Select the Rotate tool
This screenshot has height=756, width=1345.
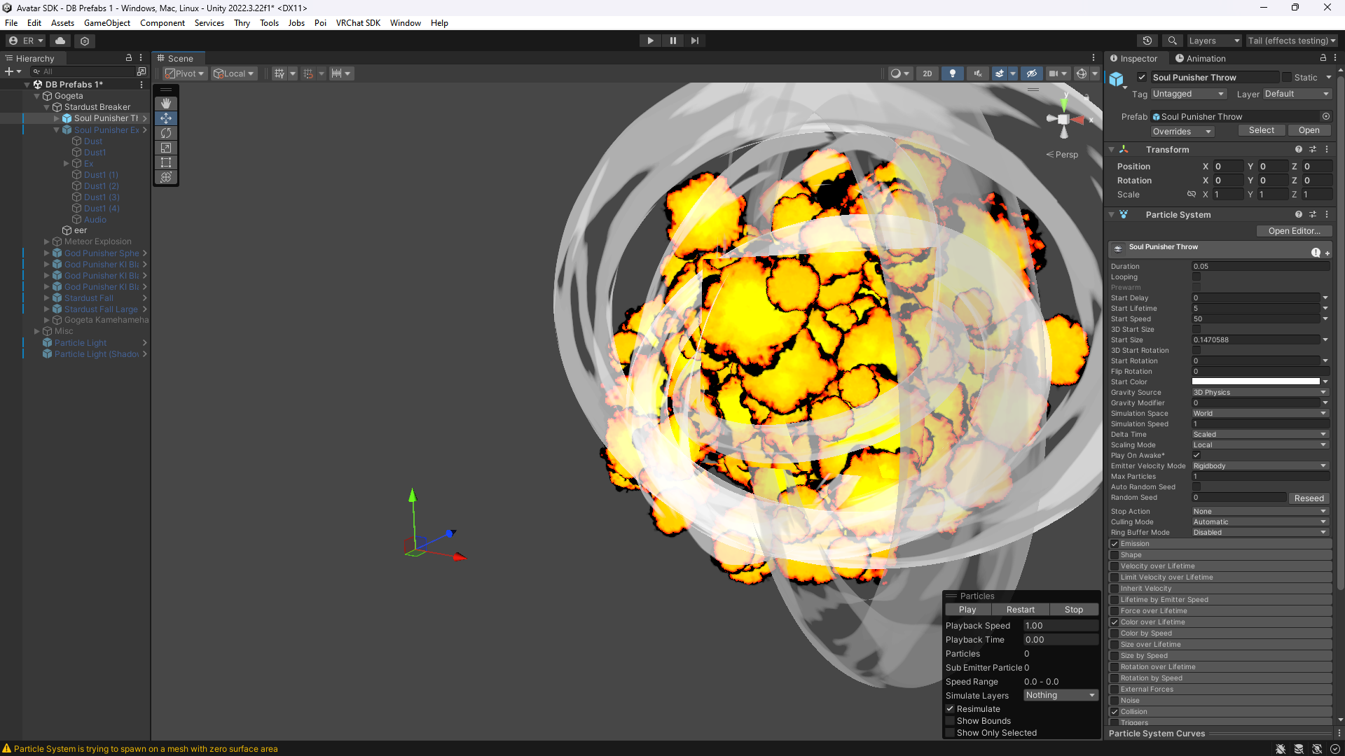166,133
